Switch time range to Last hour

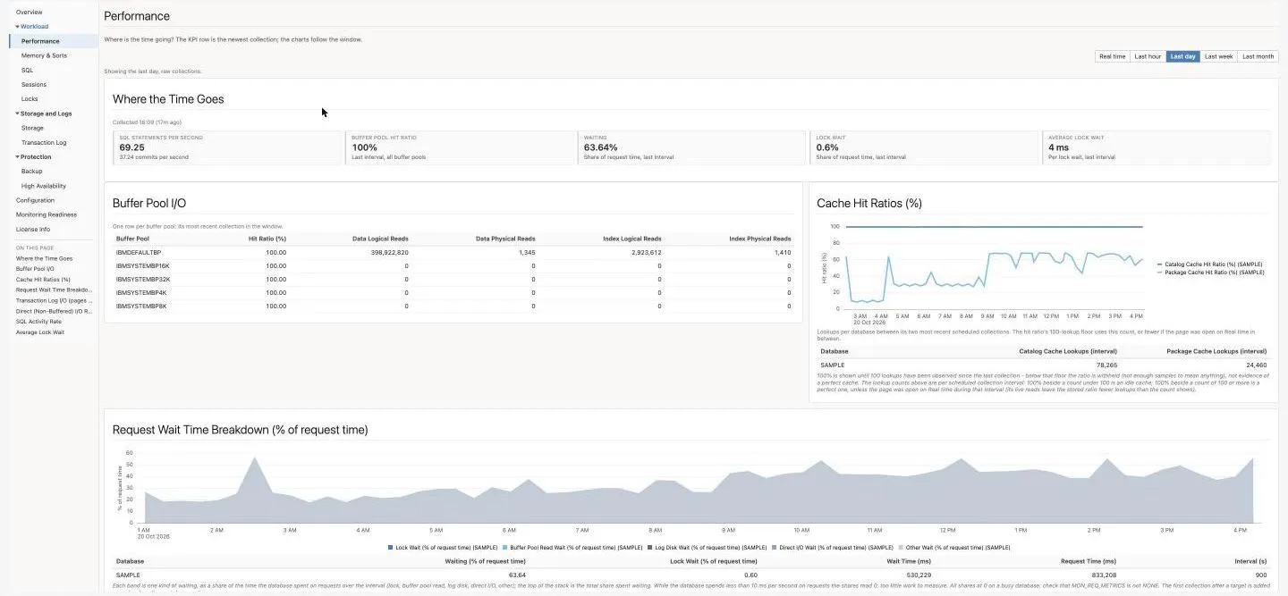pyautogui.click(x=1148, y=56)
